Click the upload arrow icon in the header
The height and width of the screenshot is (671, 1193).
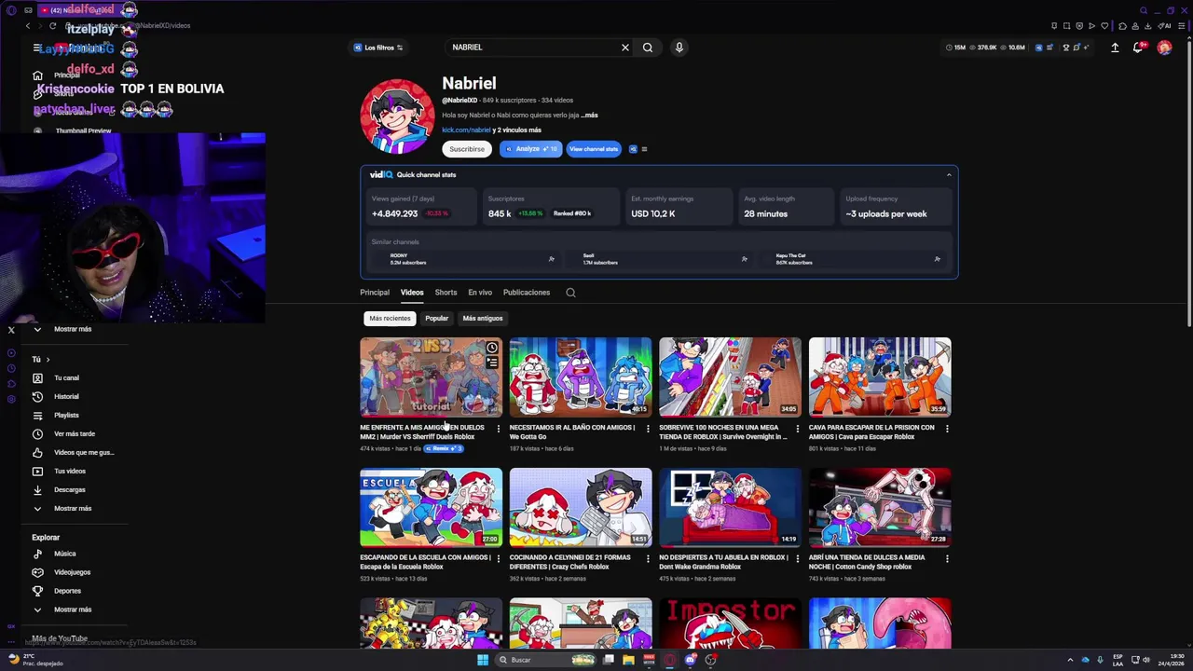click(x=1115, y=48)
